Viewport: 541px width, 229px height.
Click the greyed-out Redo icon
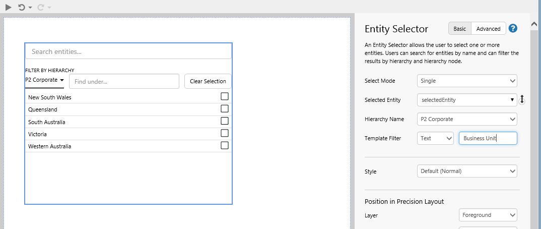pos(40,7)
